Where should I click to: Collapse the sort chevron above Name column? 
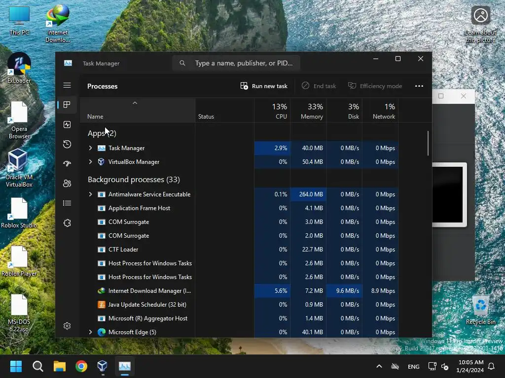click(x=135, y=103)
